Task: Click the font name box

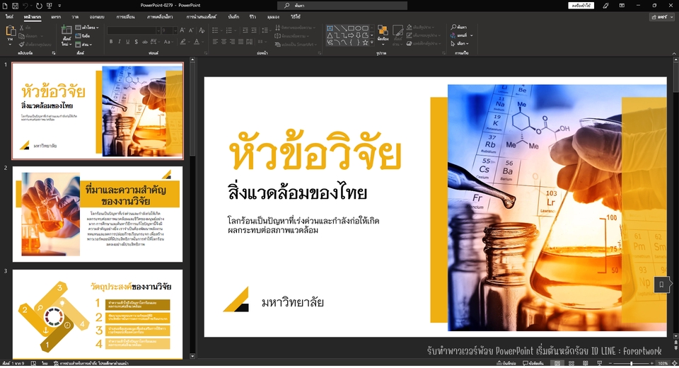Action: point(132,30)
